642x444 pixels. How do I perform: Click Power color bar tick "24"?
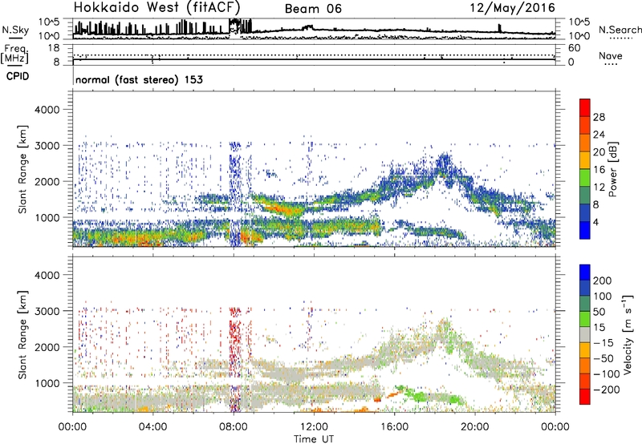point(599,135)
